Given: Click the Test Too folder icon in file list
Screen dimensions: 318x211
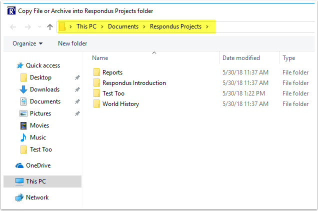Looking at the screenshot, I should tap(96, 93).
